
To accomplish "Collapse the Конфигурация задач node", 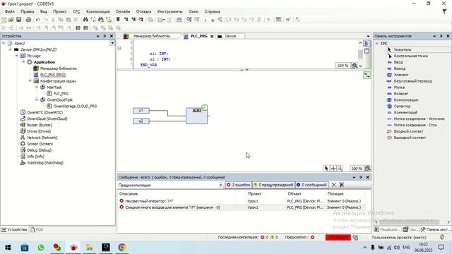I will pyautogui.click(x=30, y=81).
